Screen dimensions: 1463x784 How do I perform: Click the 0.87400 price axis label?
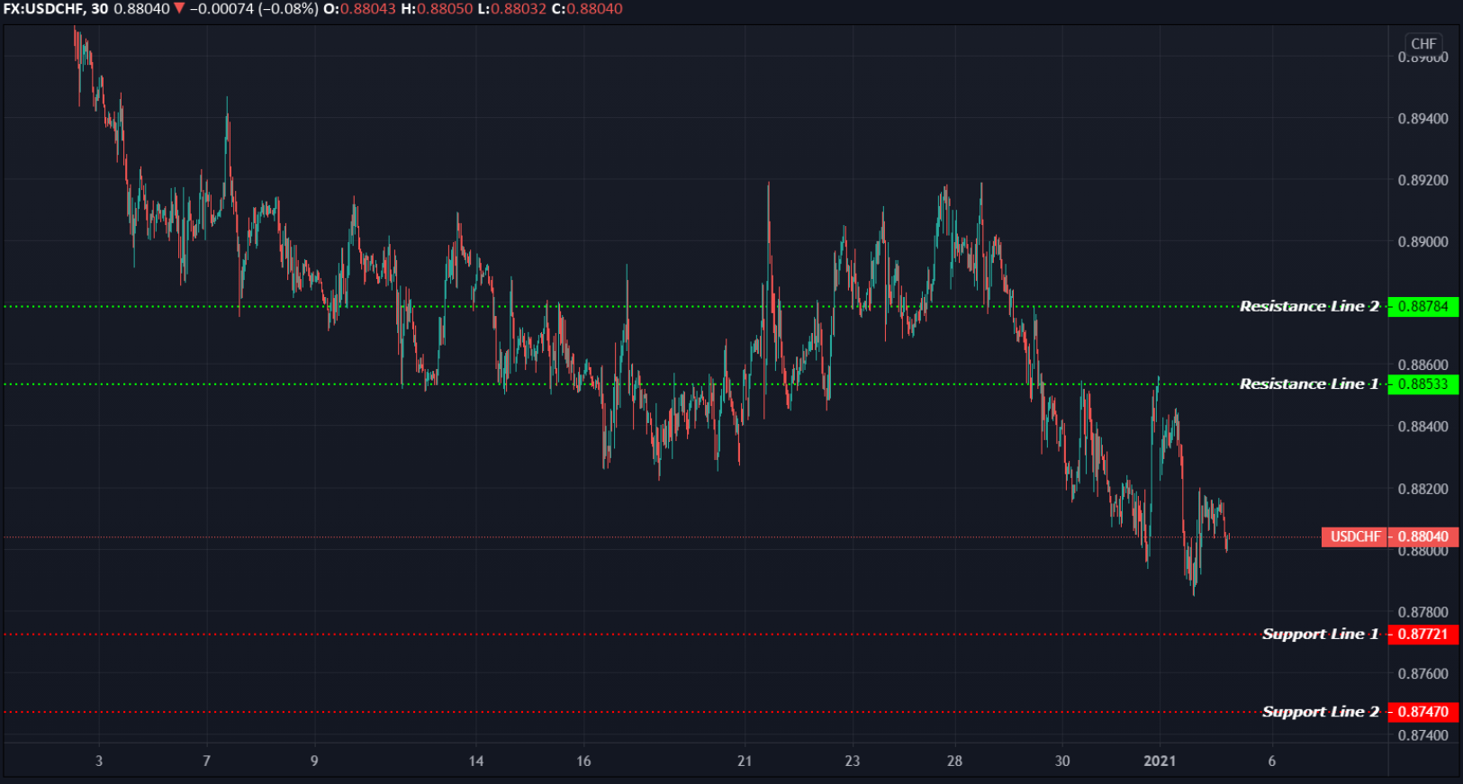1423,735
